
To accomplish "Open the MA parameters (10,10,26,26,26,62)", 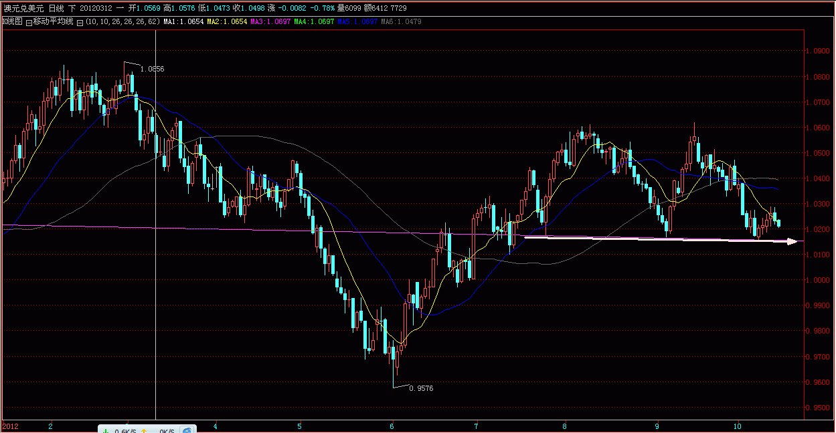I will tap(122, 22).
